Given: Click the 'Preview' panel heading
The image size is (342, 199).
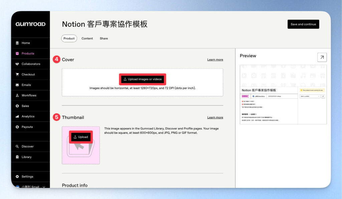Looking at the screenshot, I should pos(248,56).
